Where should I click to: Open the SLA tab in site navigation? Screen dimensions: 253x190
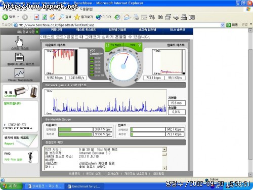click(x=177, y=30)
